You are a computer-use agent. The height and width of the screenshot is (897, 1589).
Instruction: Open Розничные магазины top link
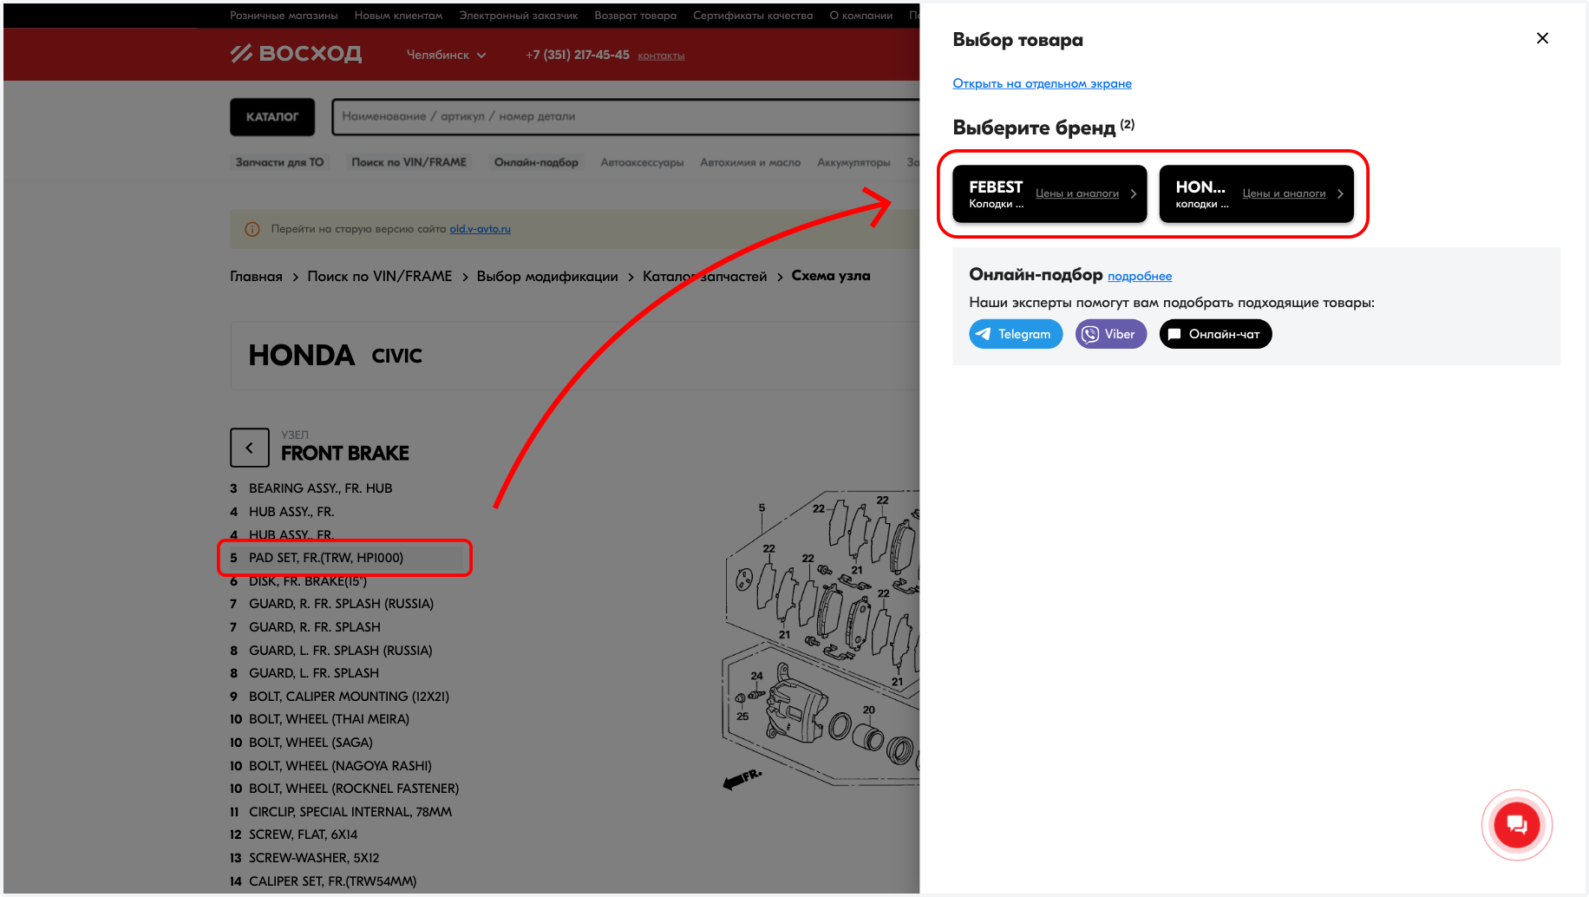pyautogui.click(x=284, y=16)
